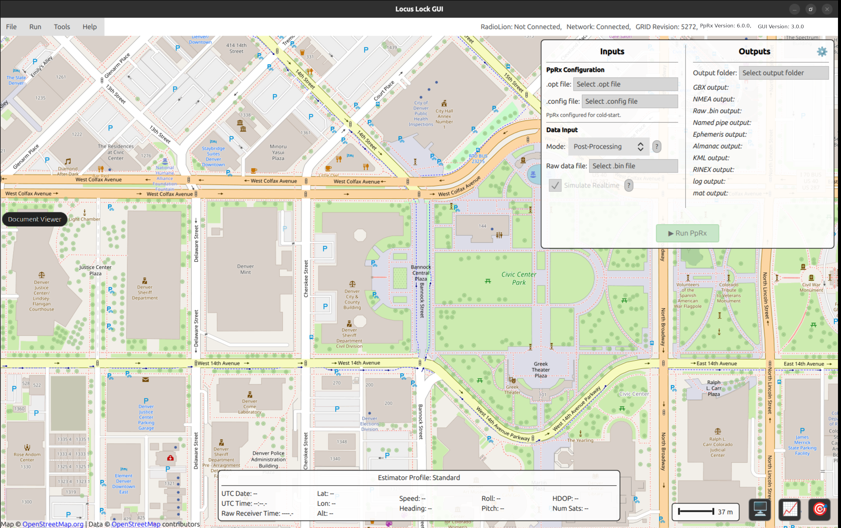Open the OpenStreetMap contributors data link

tap(136, 524)
